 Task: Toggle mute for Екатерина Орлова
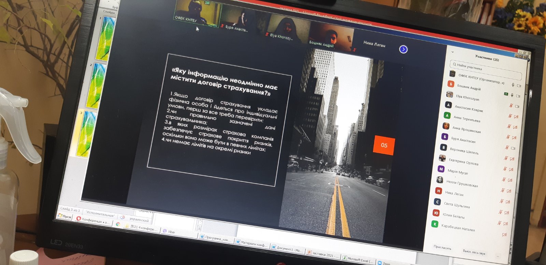coord(506,158)
